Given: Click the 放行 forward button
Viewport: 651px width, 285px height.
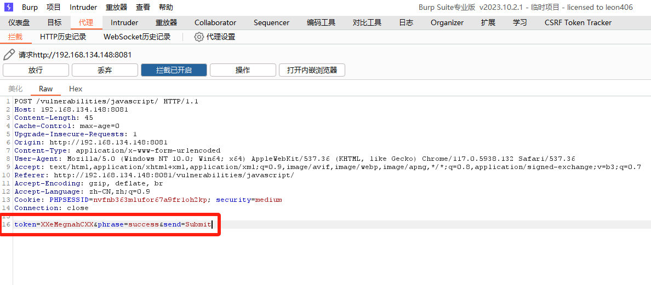Looking at the screenshot, I should pyautogui.click(x=36, y=70).
